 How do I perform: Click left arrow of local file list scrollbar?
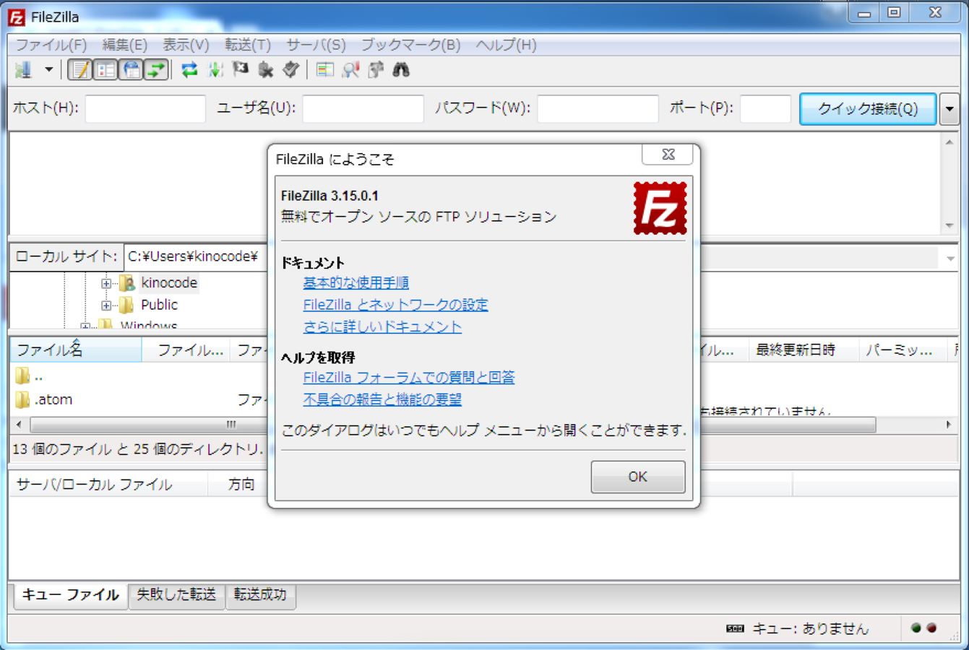pyautogui.click(x=19, y=425)
